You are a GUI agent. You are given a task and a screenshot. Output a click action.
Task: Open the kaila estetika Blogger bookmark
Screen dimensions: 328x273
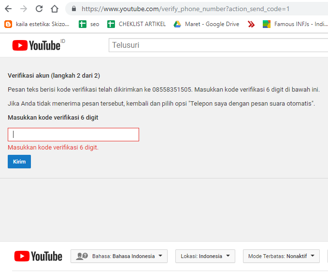click(x=37, y=24)
